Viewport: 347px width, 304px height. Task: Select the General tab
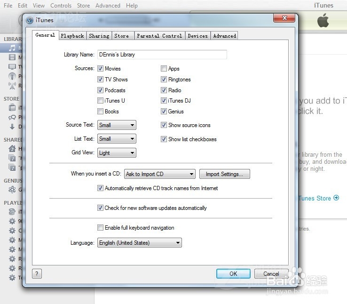click(45, 35)
